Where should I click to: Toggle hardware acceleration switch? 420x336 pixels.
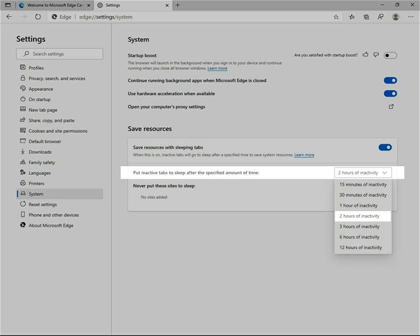point(390,93)
